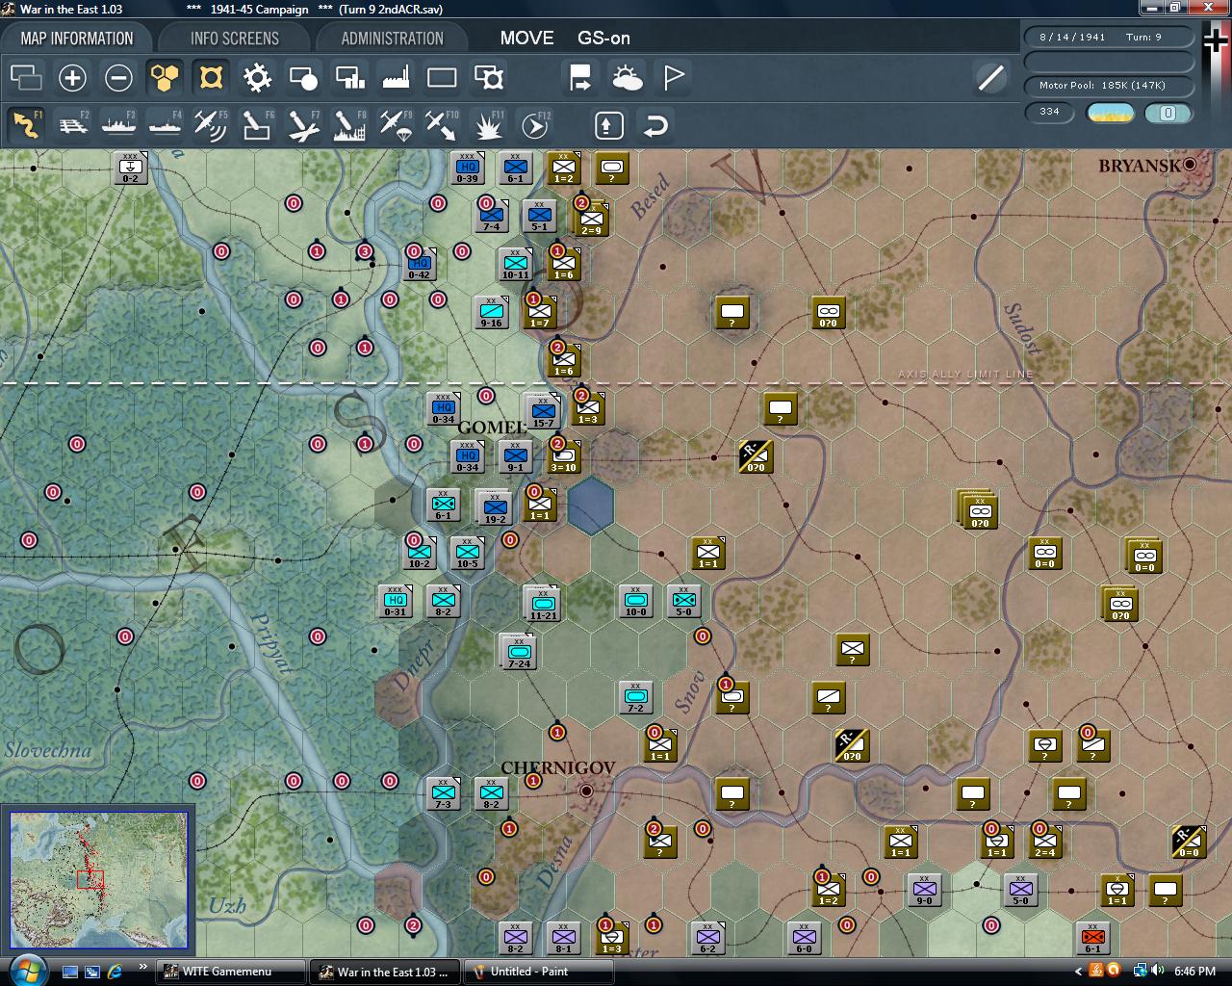Screen dimensions: 1232x986
Task: Zoom in with the plus icon
Action: coord(72,77)
